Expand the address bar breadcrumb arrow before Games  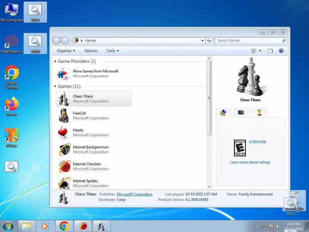tap(81, 40)
